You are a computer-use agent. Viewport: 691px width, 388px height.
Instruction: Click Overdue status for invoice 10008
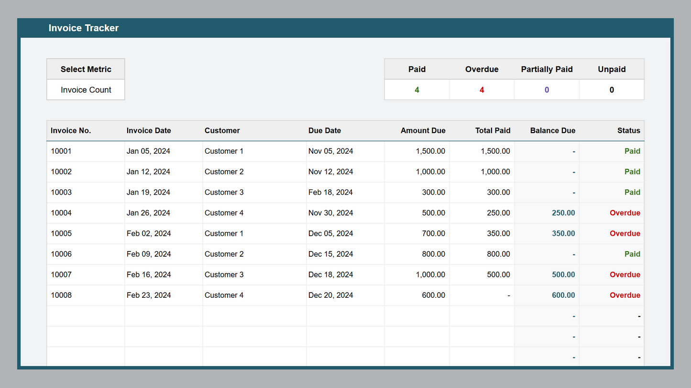click(x=625, y=295)
